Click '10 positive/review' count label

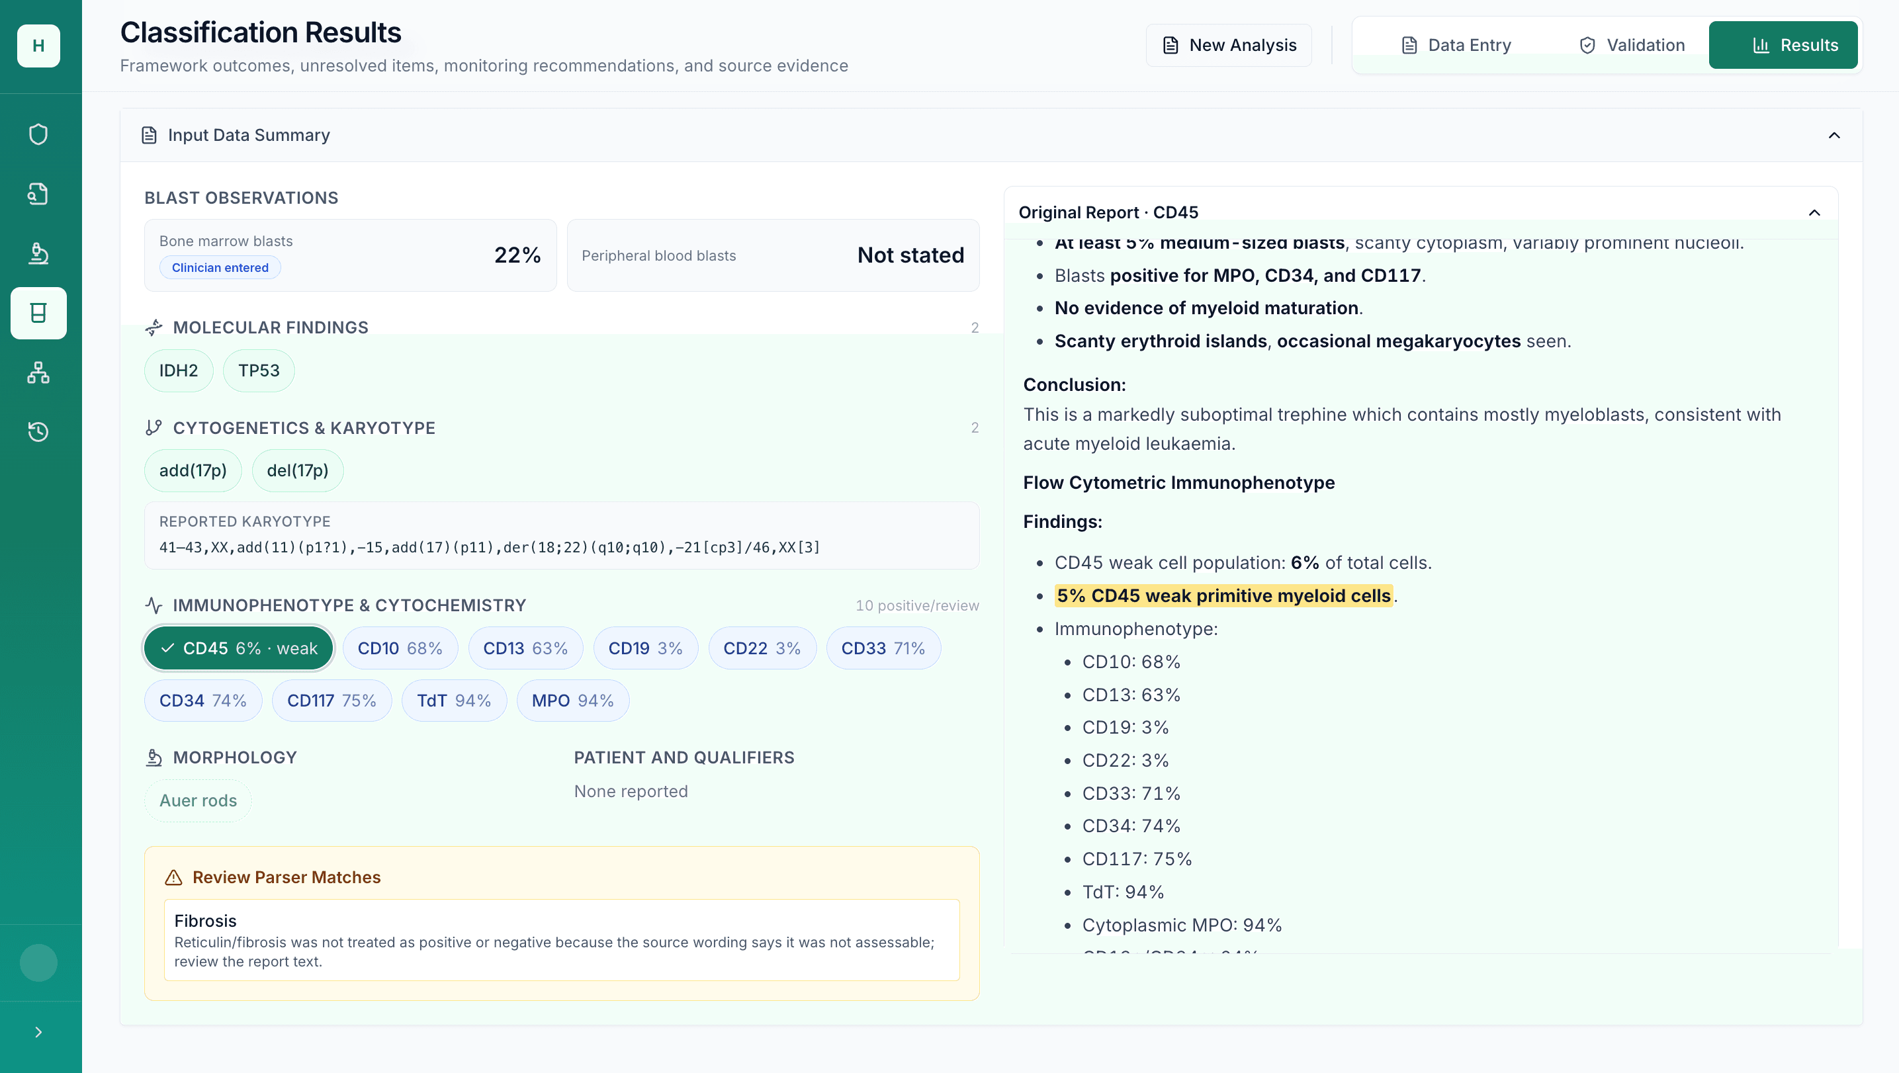pyautogui.click(x=917, y=606)
